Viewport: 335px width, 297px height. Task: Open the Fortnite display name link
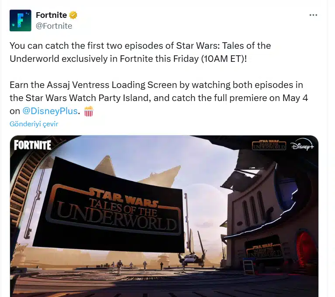coord(51,15)
